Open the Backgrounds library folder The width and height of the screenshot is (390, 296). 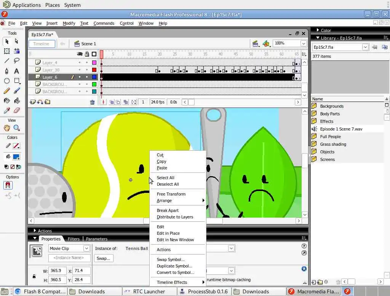(332, 106)
